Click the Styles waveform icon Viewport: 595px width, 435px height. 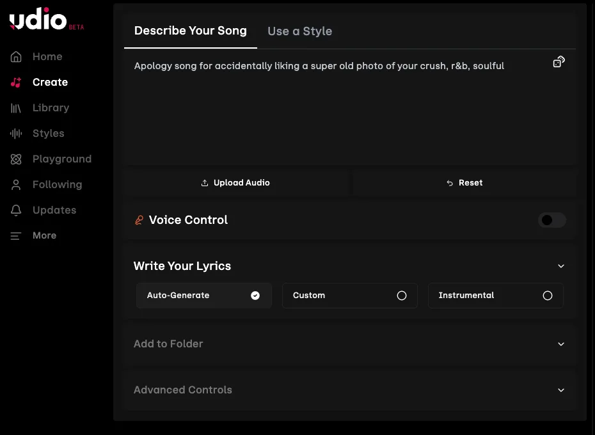(16, 134)
